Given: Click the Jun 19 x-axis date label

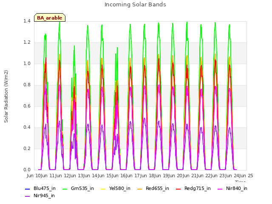Looking at the screenshot, I should coord(161,176).
